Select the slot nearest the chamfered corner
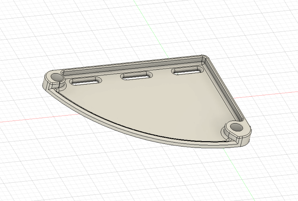298x201 pixels. pos(187,70)
